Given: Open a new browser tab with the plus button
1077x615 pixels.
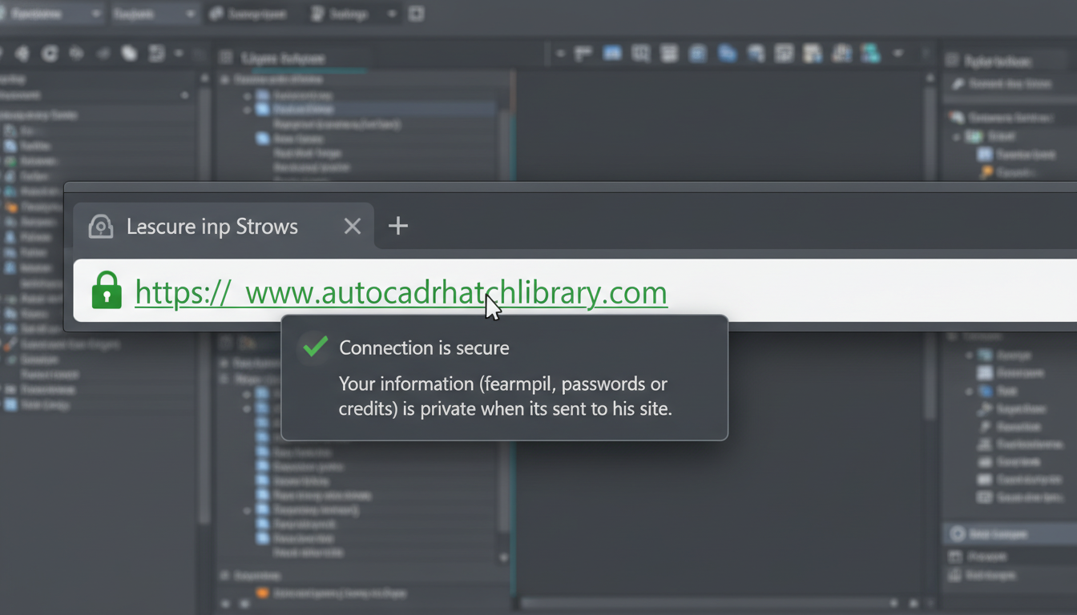Looking at the screenshot, I should tap(398, 226).
